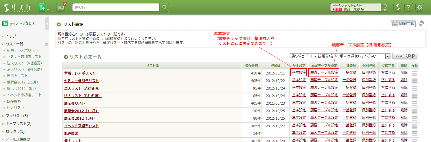This screenshot has height=142, width=431.
Task: Open the messages icon showing 9 notifications
Action: [x=60, y=8]
